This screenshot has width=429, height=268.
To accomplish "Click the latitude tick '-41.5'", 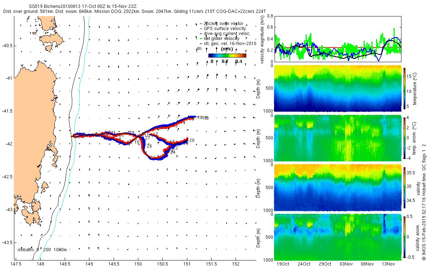I will click(7, 111).
